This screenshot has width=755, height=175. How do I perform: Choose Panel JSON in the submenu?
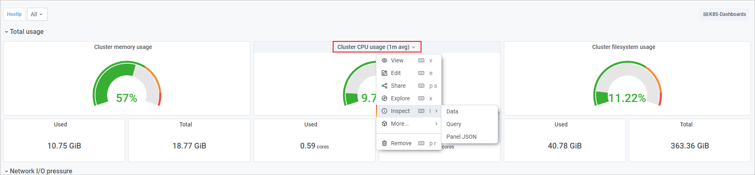click(x=461, y=137)
